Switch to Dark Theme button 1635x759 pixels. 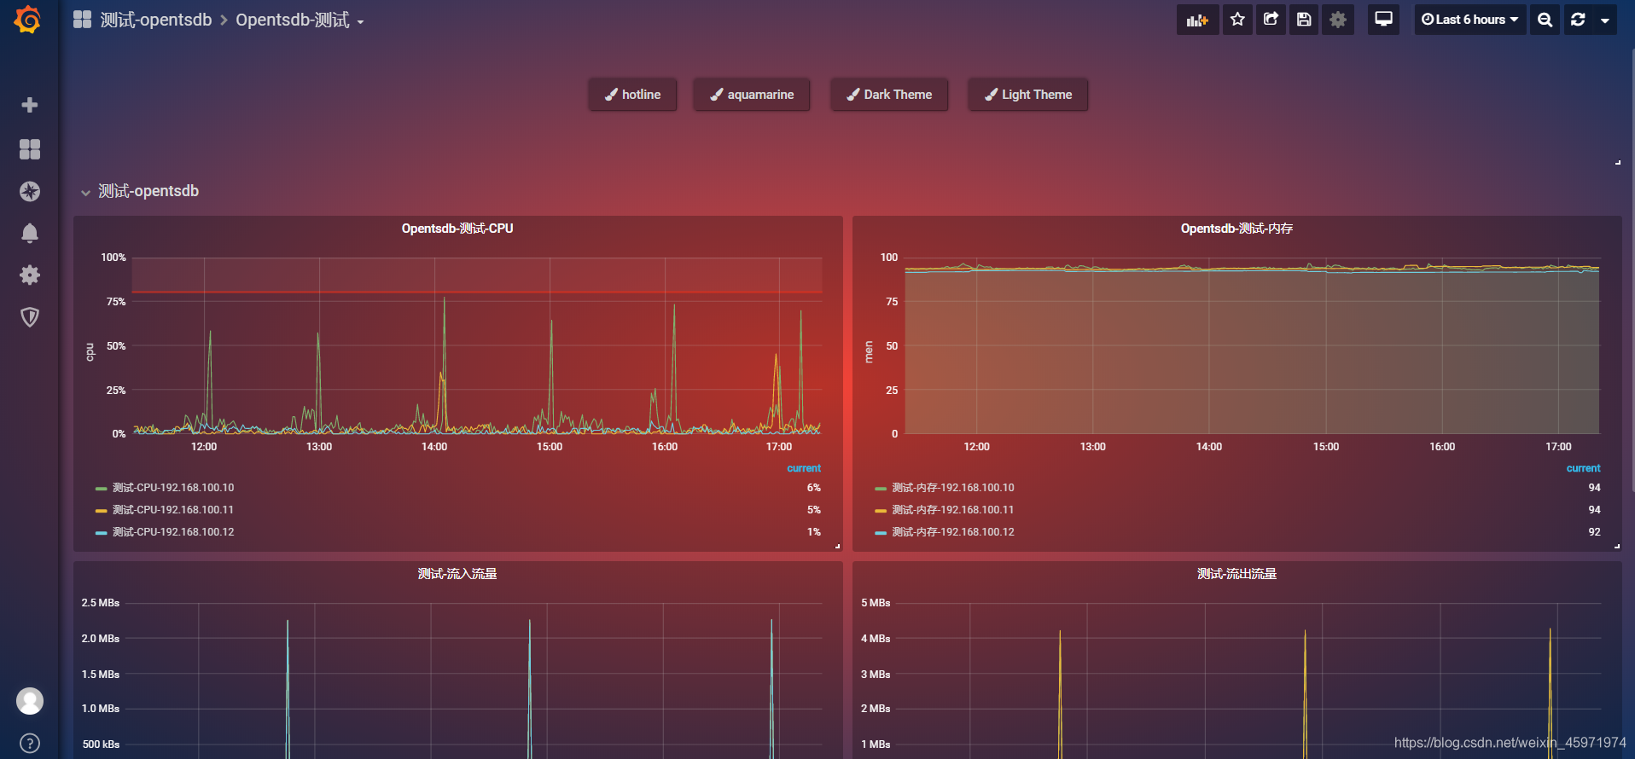pos(889,95)
